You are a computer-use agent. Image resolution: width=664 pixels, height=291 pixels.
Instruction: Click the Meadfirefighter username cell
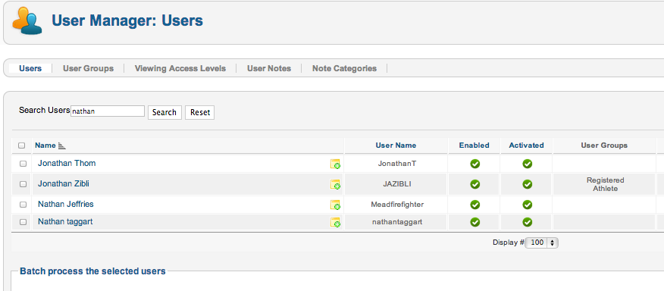click(x=396, y=205)
